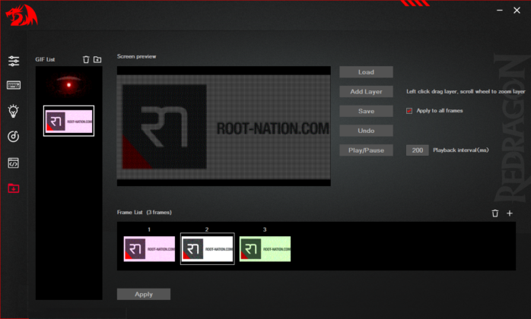Select frame 3 with green background
The image size is (531, 319).
pyautogui.click(x=265, y=249)
